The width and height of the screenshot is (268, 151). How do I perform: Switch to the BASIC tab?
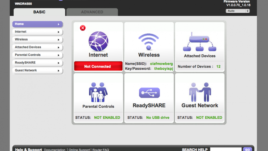pos(39,12)
